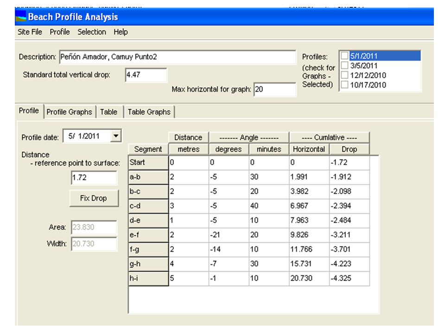Click the g-h distance cell showing 4
The width and height of the screenshot is (445, 333).
pos(189,264)
